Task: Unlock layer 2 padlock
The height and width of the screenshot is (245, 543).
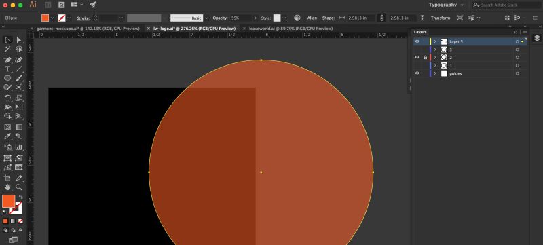Action: click(426, 58)
